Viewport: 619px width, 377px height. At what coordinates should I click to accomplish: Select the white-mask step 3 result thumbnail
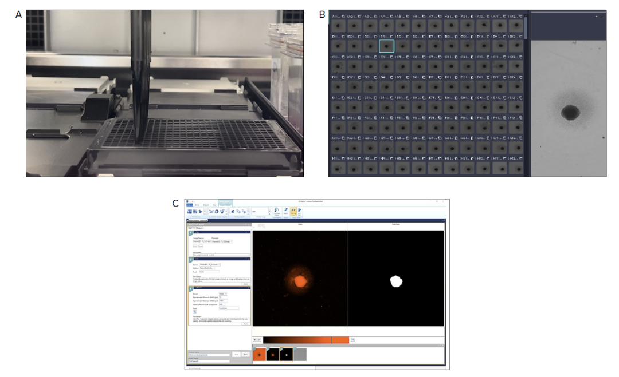(x=287, y=354)
